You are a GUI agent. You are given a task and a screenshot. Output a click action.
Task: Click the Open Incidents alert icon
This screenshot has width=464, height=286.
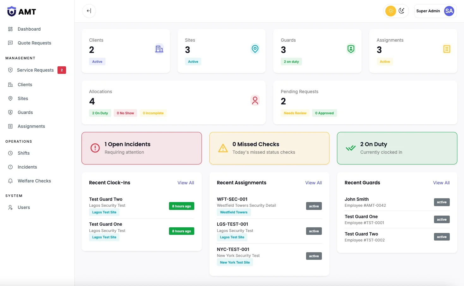click(95, 148)
